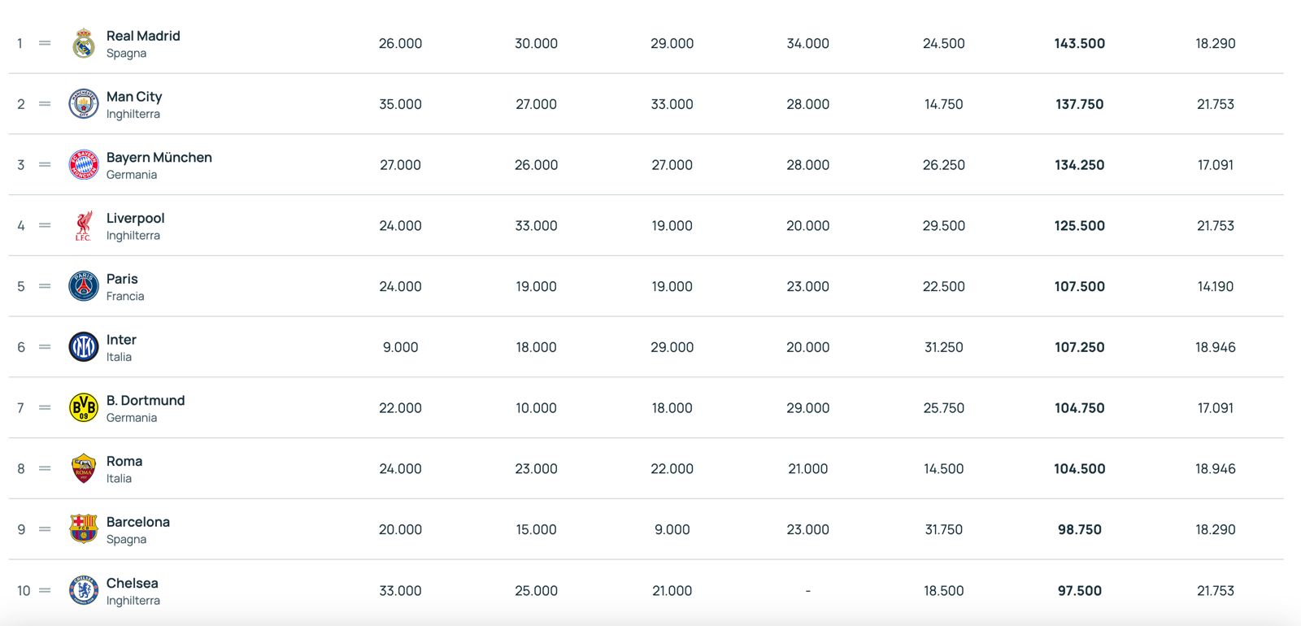
Task: Click Man City's total 137.750
Action: coord(1079,104)
